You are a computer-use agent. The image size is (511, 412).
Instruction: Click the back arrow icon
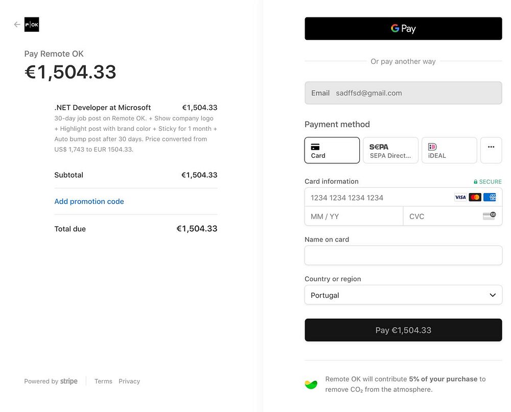point(17,25)
